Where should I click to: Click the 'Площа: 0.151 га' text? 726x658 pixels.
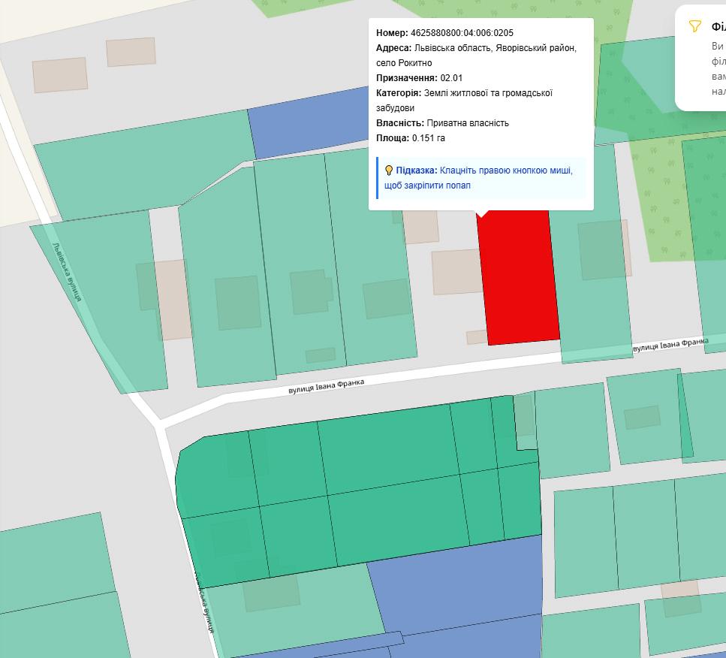point(410,138)
